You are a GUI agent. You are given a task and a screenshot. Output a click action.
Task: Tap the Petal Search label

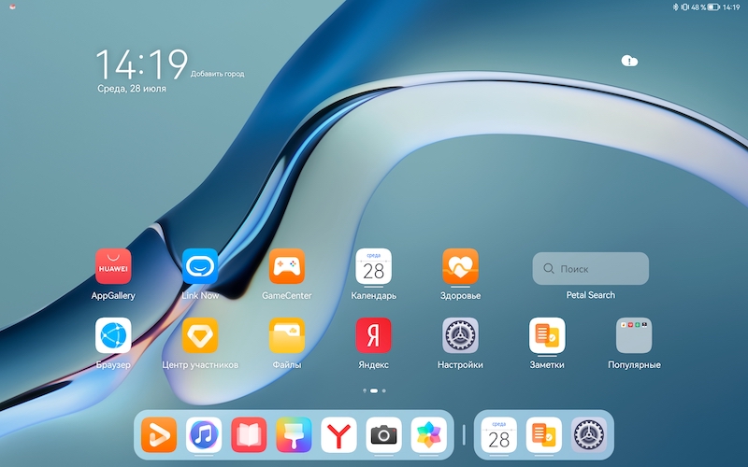(x=591, y=295)
